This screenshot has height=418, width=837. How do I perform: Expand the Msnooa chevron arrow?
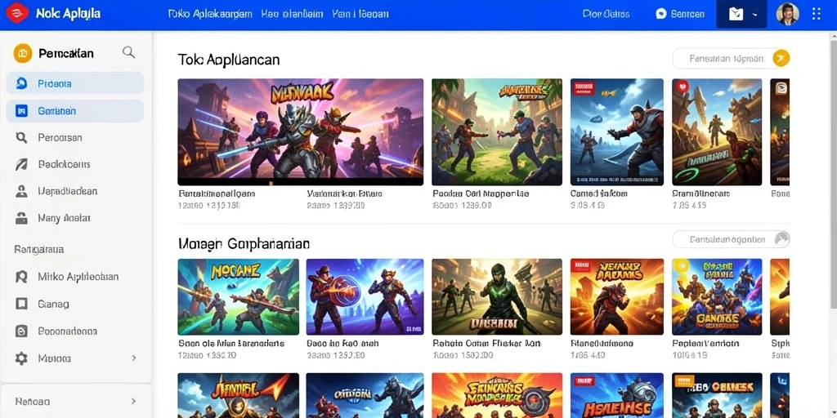tap(133, 358)
